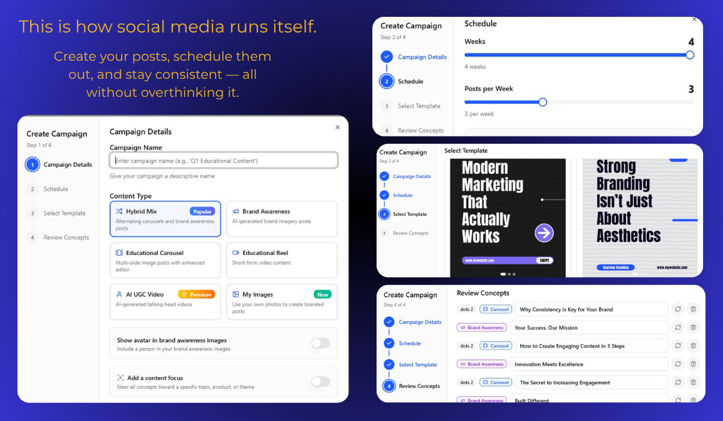723x421 pixels.
Task: Click the Posts per Week slider handle
Action: (x=543, y=102)
